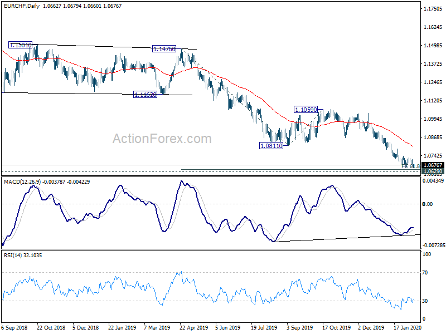
Task: Click the 5 Dec 2018 date label
Action: coord(86,328)
